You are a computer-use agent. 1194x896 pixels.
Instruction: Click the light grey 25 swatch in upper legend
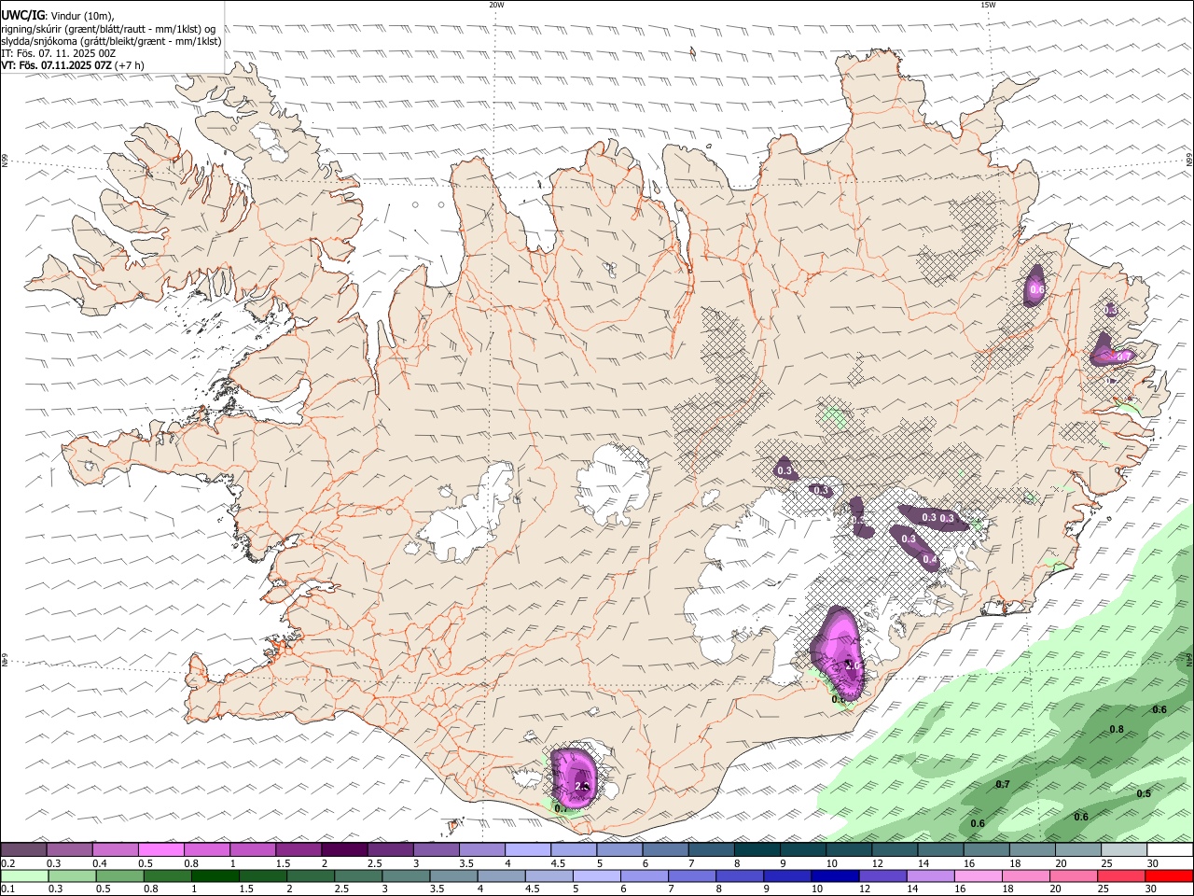1123,849
